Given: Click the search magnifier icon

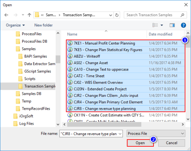Looking at the screenshot, I should [x=182, y=15].
